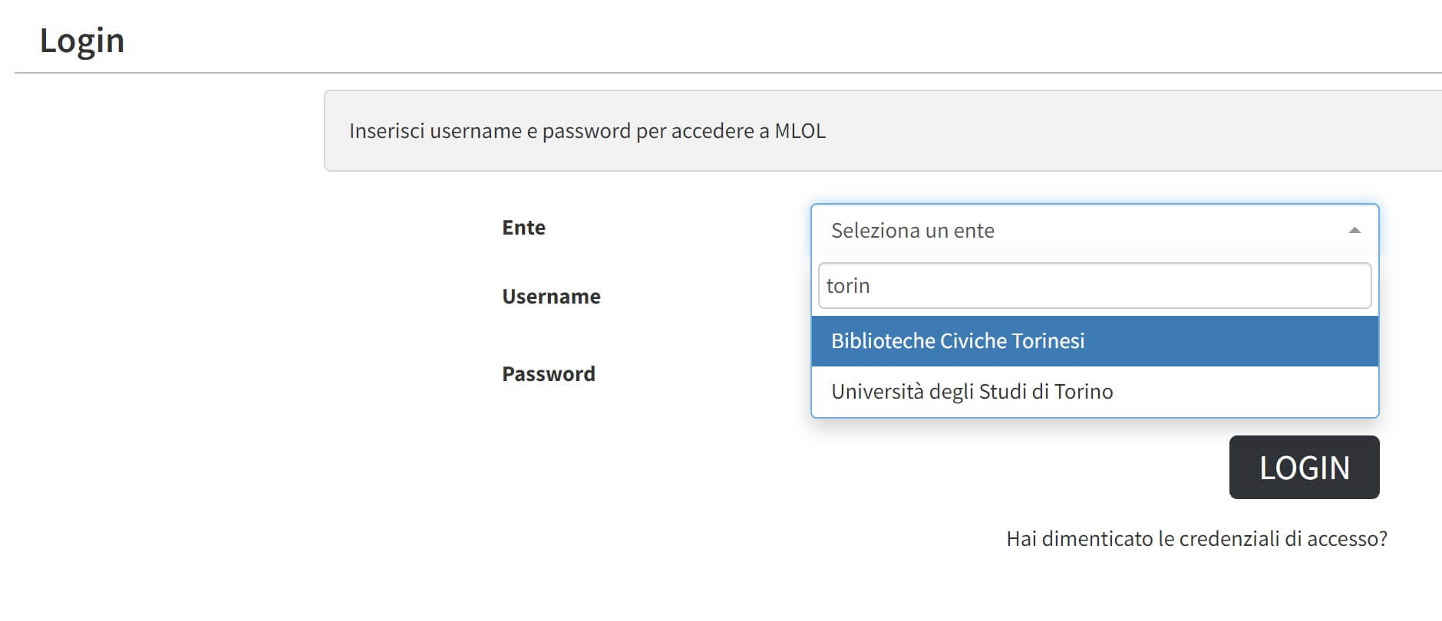
Task: Click the 'Login' page heading
Action: coord(82,41)
